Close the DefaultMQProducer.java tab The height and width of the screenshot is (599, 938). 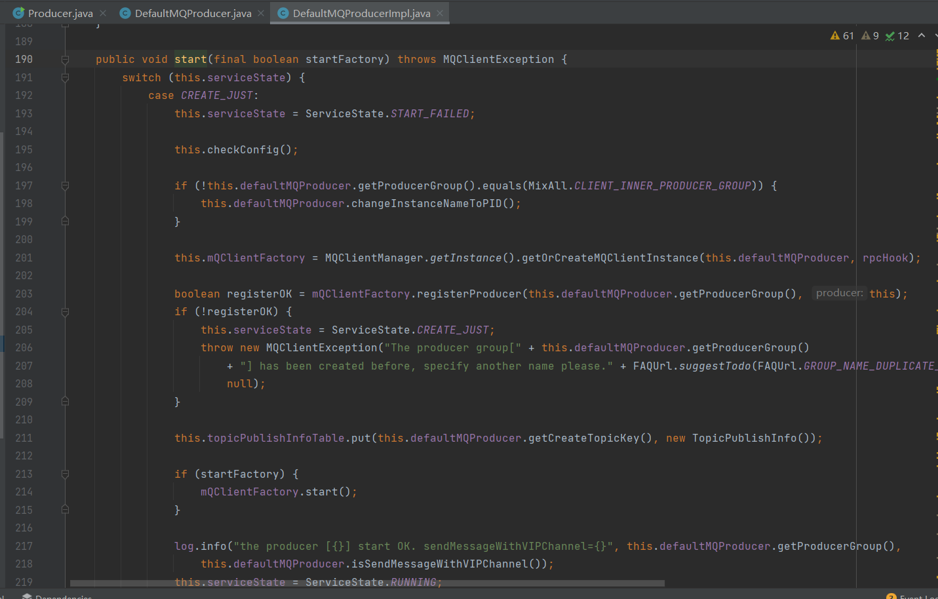tap(261, 13)
